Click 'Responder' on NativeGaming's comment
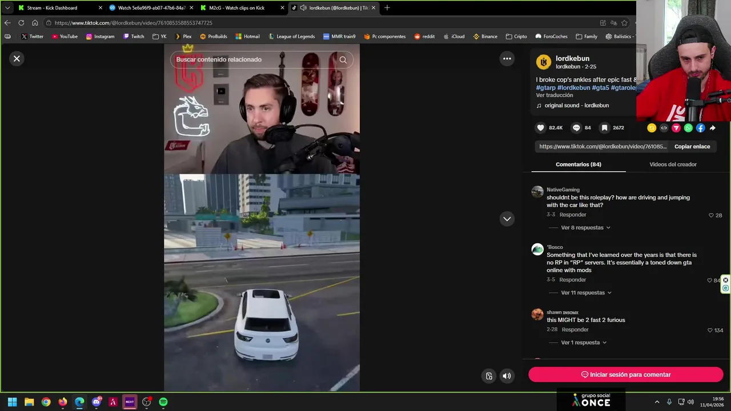Image resolution: width=731 pixels, height=411 pixels. (x=573, y=215)
